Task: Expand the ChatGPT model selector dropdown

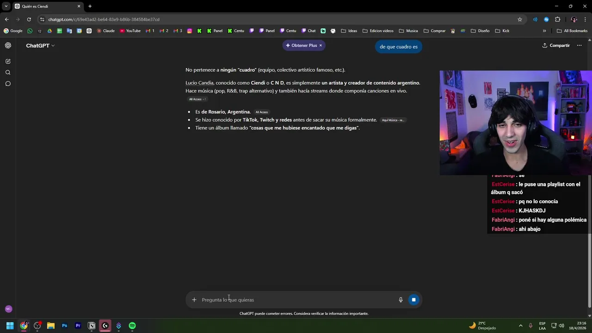Action: tap(40, 45)
